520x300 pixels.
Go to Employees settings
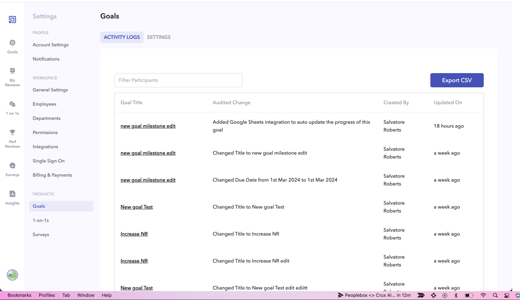44,104
